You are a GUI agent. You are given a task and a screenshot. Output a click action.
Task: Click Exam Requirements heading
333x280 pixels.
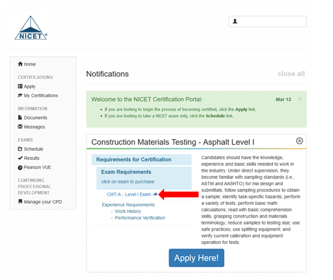tap(126, 172)
